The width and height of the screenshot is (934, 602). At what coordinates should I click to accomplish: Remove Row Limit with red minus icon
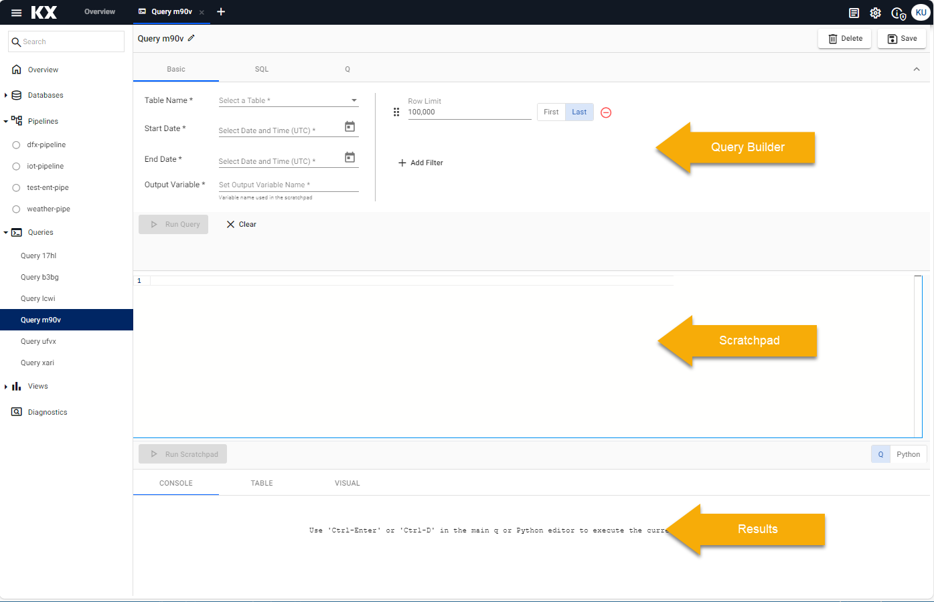pyautogui.click(x=606, y=112)
